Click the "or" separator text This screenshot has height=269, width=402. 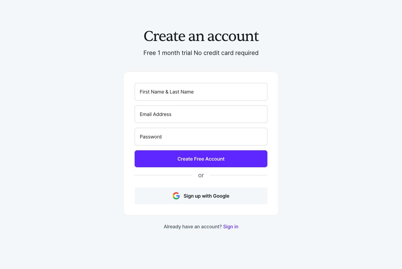click(201, 175)
